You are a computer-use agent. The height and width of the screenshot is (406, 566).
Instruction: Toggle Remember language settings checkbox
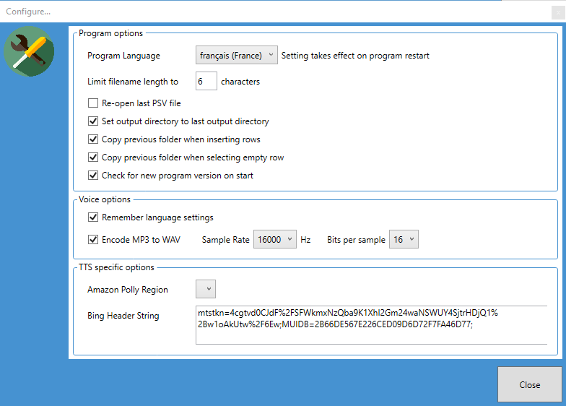[93, 217]
